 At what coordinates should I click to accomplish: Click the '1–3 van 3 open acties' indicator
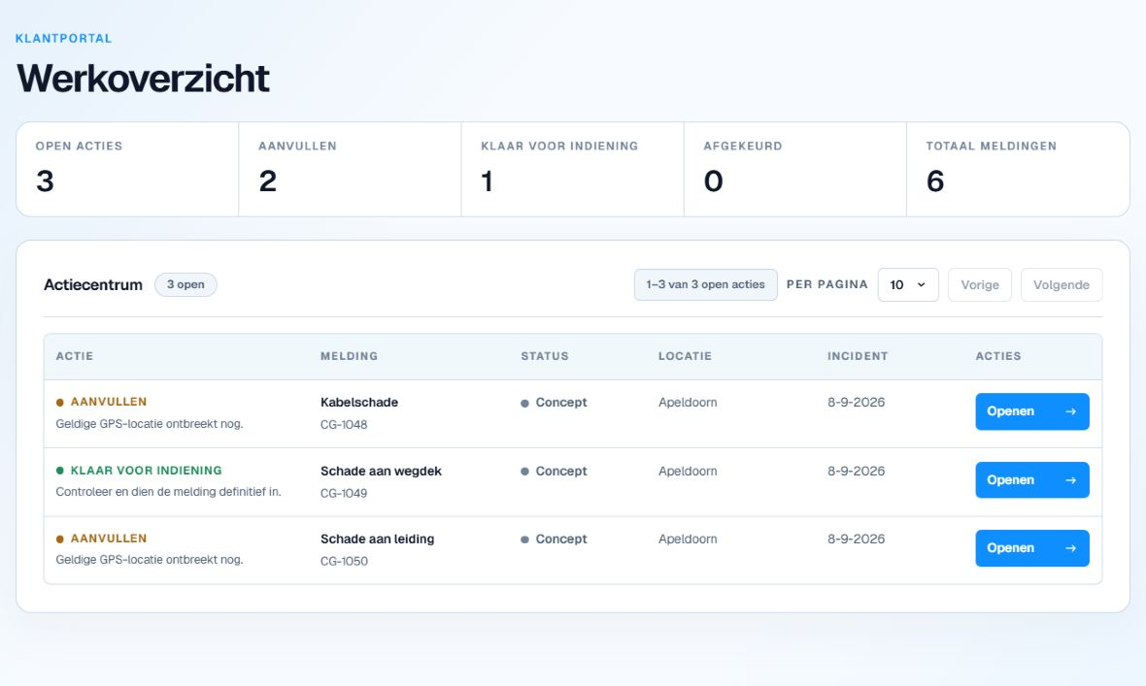coord(705,285)
